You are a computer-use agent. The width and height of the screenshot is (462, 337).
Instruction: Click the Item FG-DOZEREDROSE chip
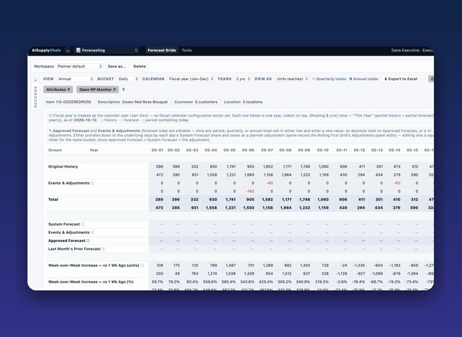tap(69, 102)
